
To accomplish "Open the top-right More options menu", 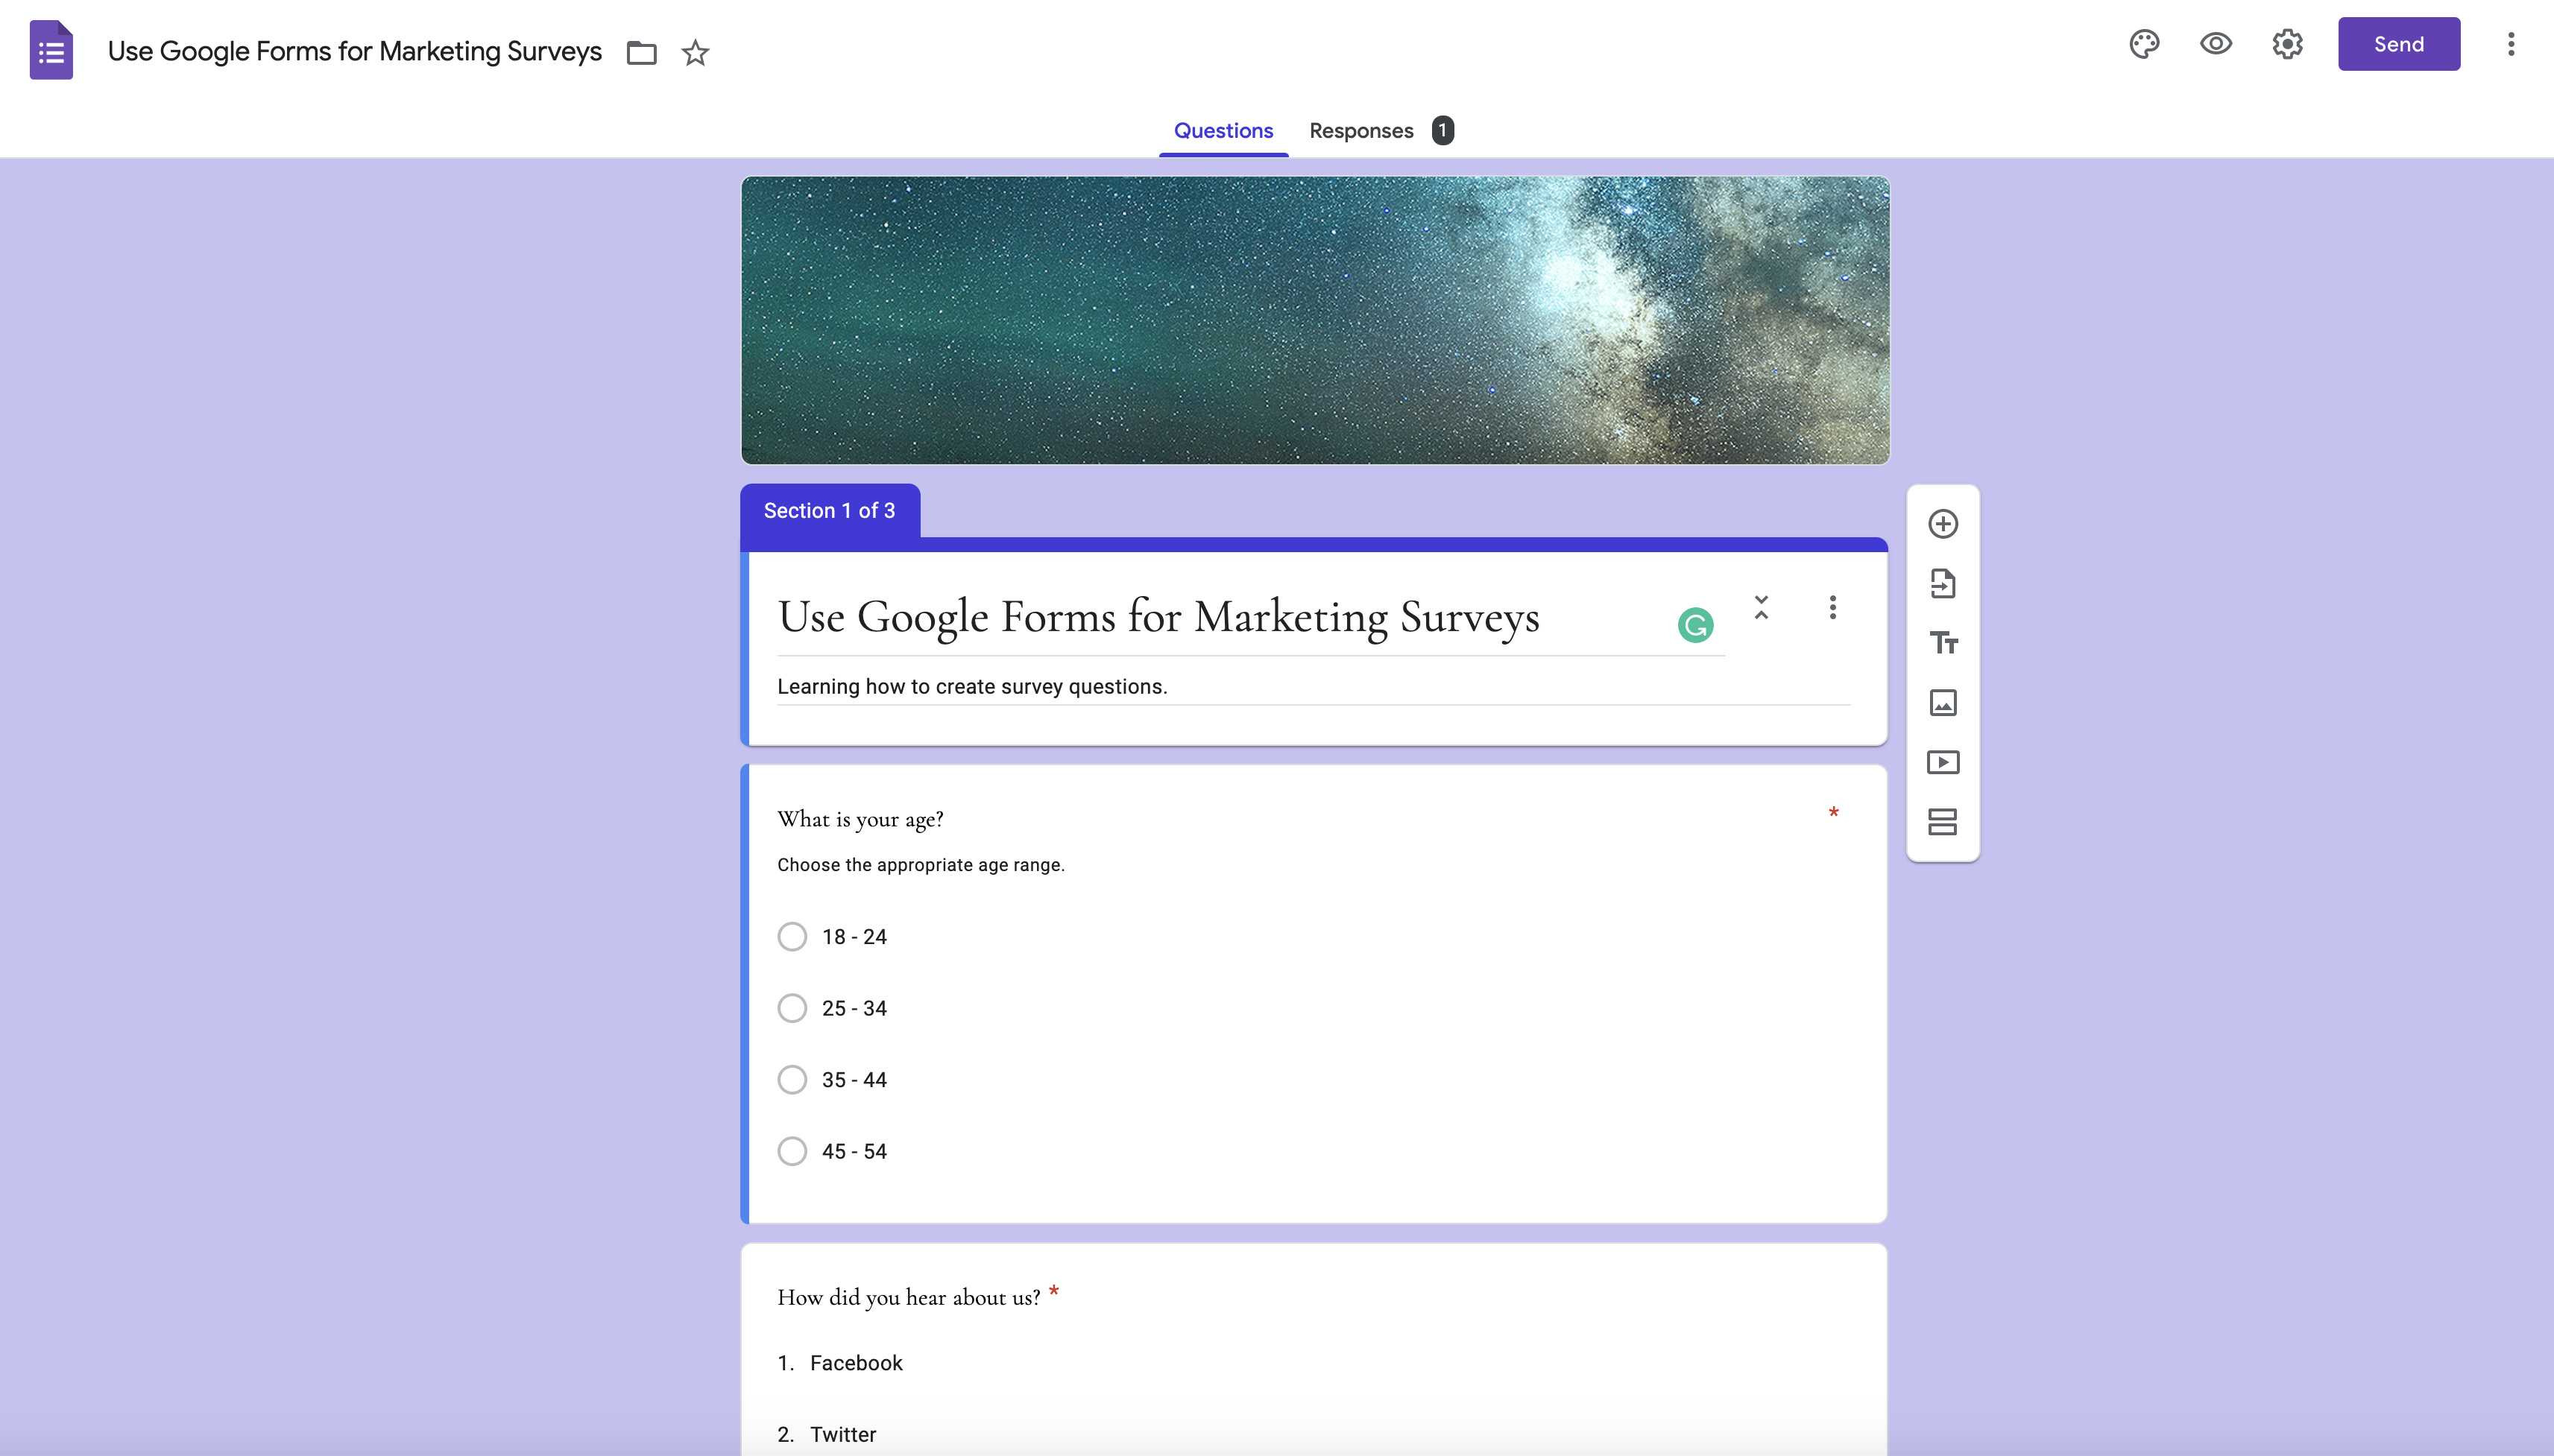I will (2510, 44).
